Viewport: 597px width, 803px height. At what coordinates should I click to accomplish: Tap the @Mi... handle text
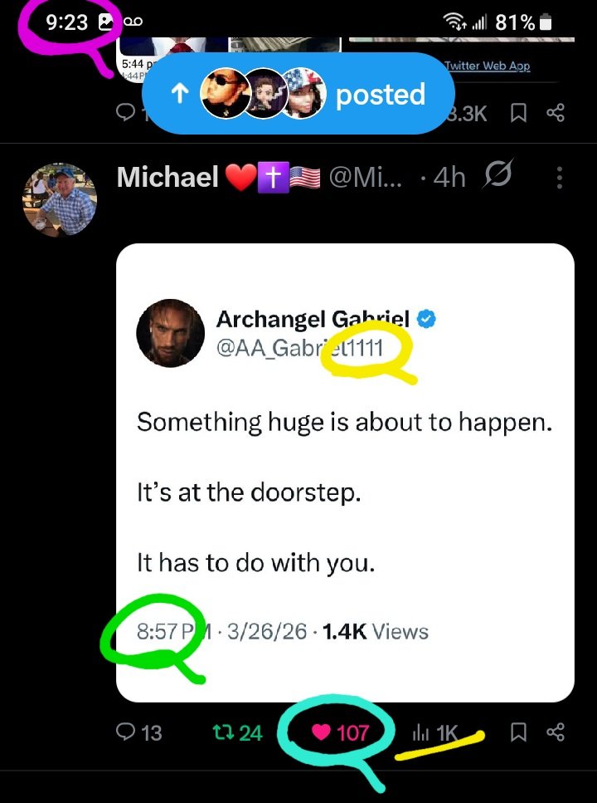(366, 177)
